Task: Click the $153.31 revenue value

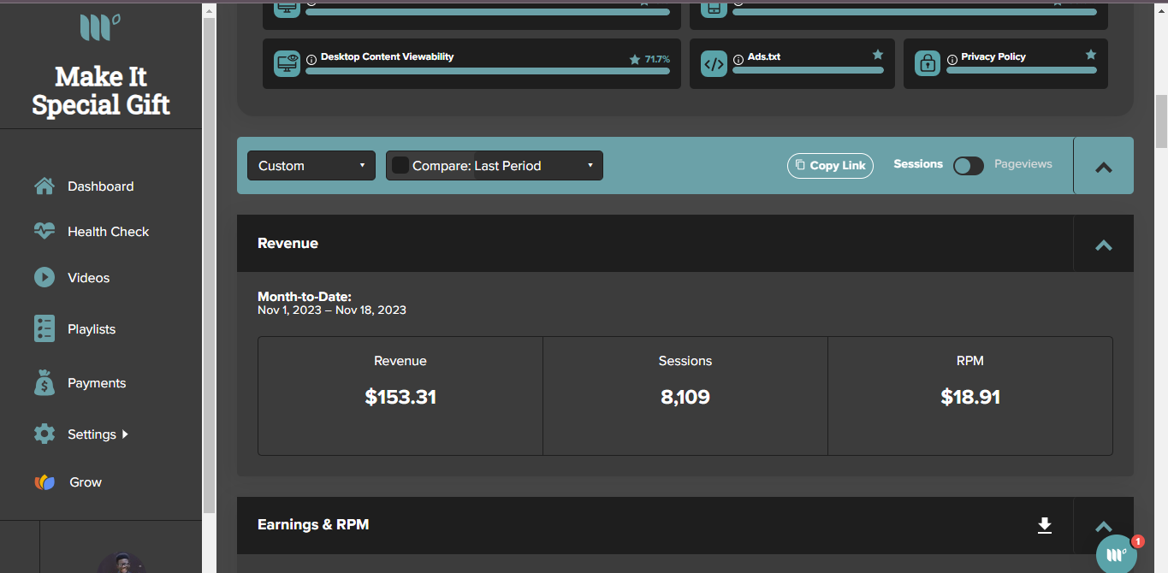Action: (400, 397)
